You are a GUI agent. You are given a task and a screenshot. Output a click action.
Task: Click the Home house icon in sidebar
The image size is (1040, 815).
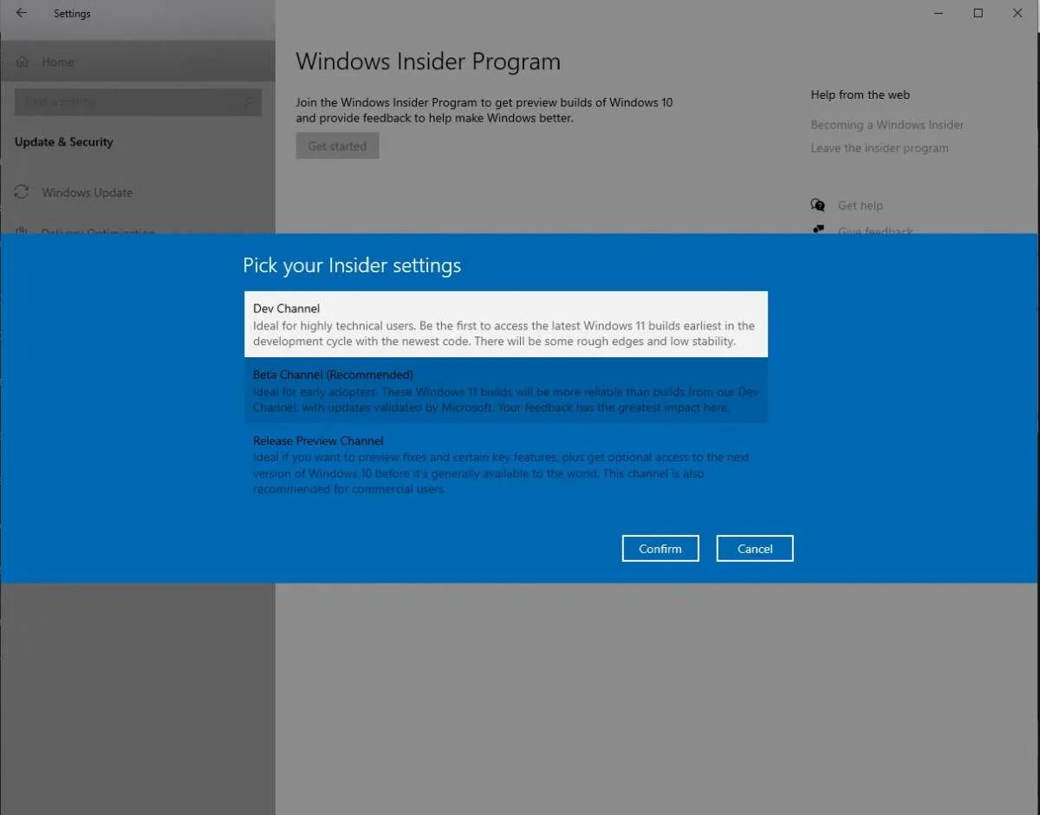(23, 62)
